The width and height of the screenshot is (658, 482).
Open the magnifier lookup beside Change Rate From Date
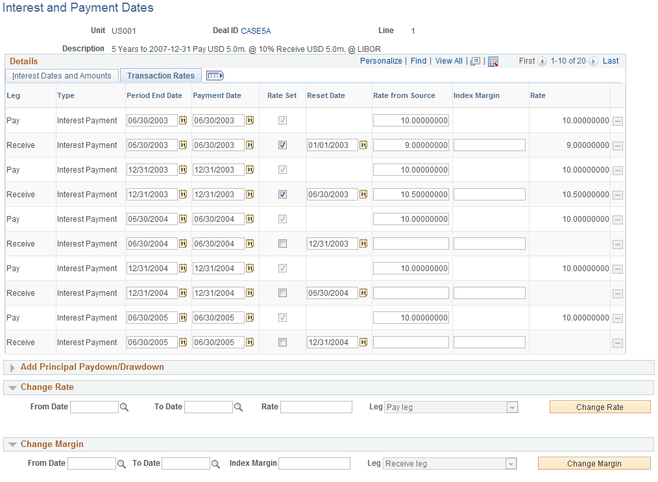pyautogui.click(x=123, y=407)
